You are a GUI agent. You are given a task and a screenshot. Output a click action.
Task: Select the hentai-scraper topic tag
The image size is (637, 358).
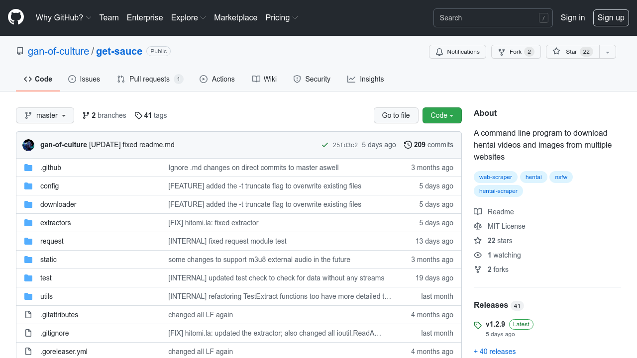point(498,191)
